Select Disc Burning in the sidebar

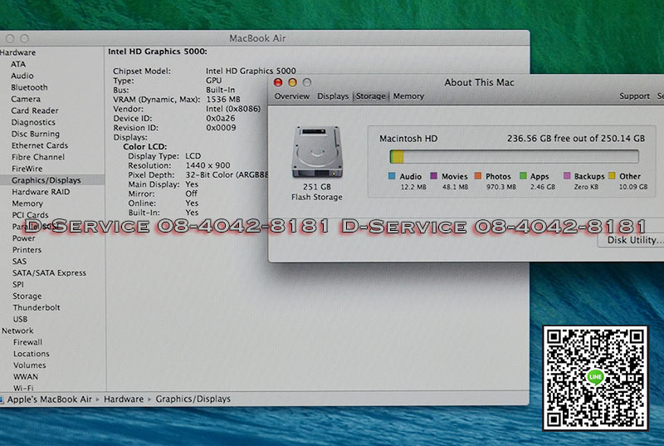[36, 134]
